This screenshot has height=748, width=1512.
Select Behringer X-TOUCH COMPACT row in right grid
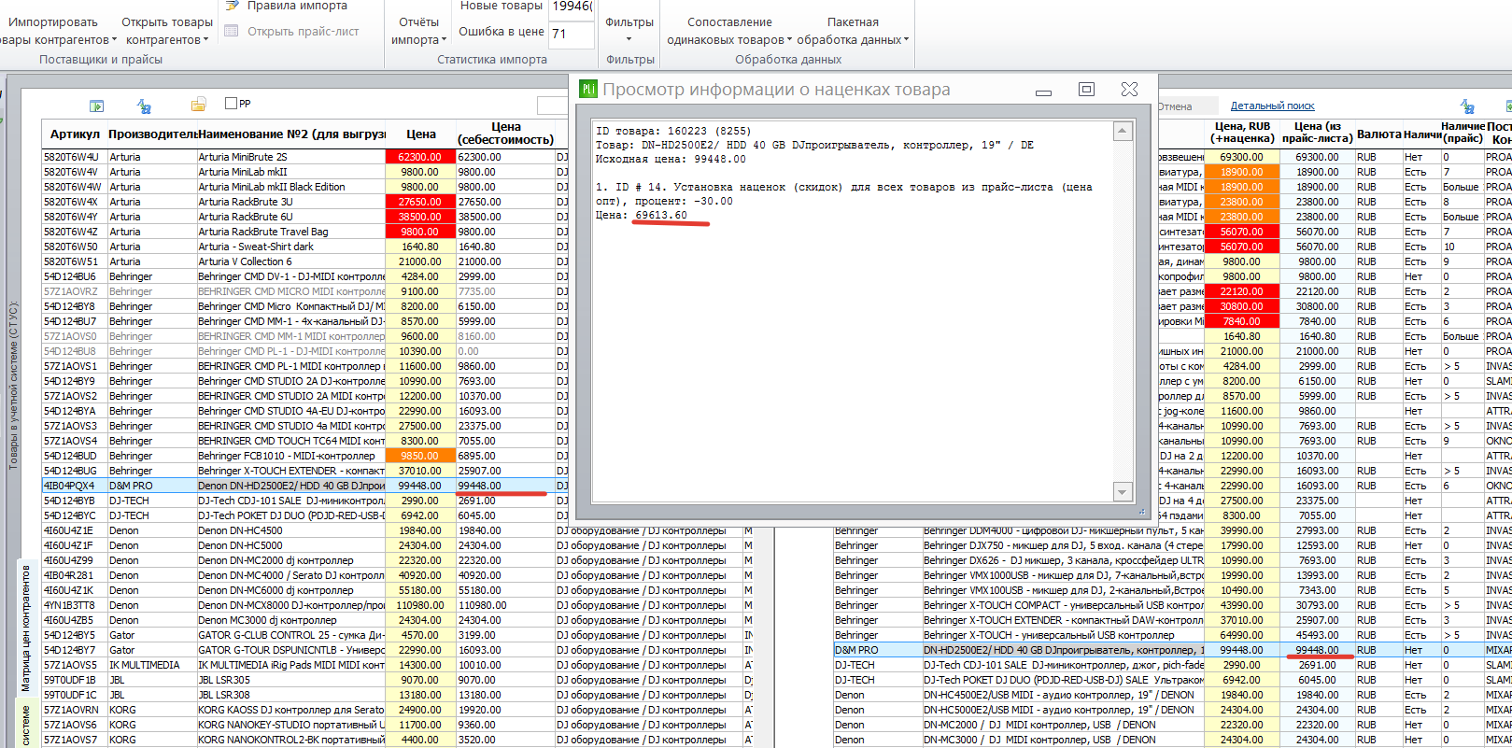pos(1063,605)
